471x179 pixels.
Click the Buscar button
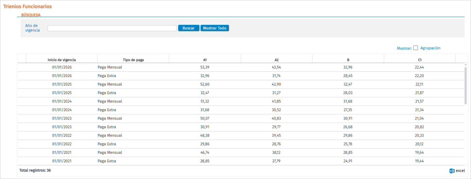pos(188,28)
